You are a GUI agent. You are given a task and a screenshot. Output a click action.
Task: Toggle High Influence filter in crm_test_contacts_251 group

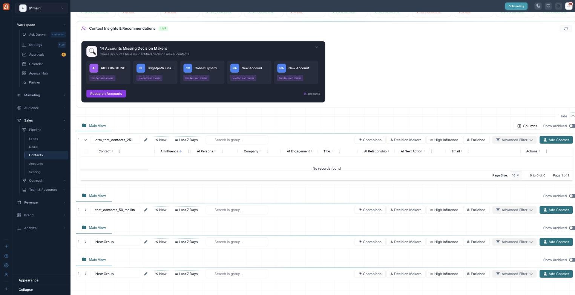[x=444, y=140]
